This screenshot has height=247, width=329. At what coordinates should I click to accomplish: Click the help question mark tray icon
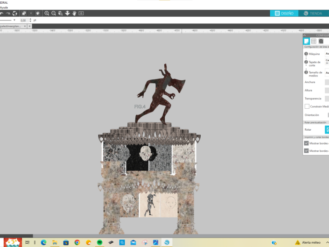274,243
